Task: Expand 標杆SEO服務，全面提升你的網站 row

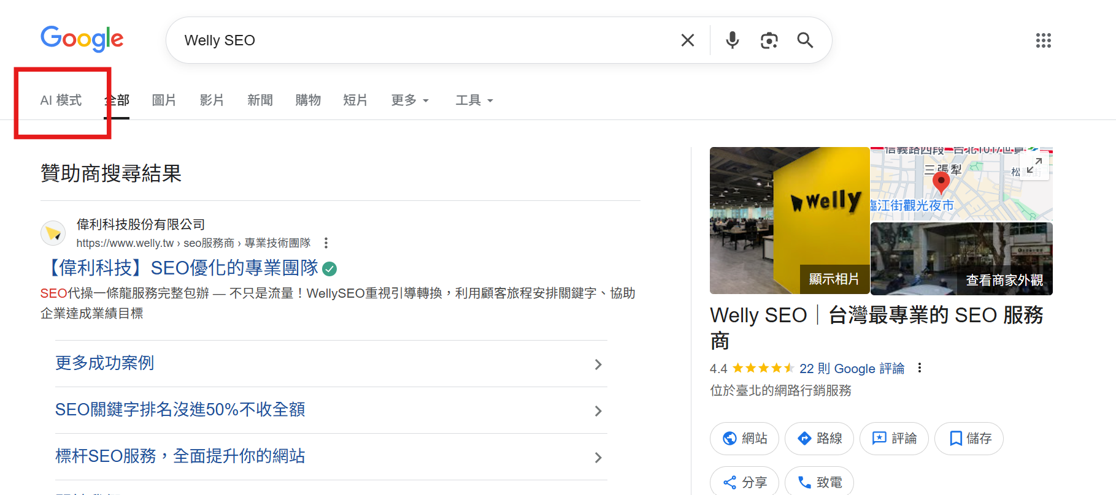Action: [331, 457]
